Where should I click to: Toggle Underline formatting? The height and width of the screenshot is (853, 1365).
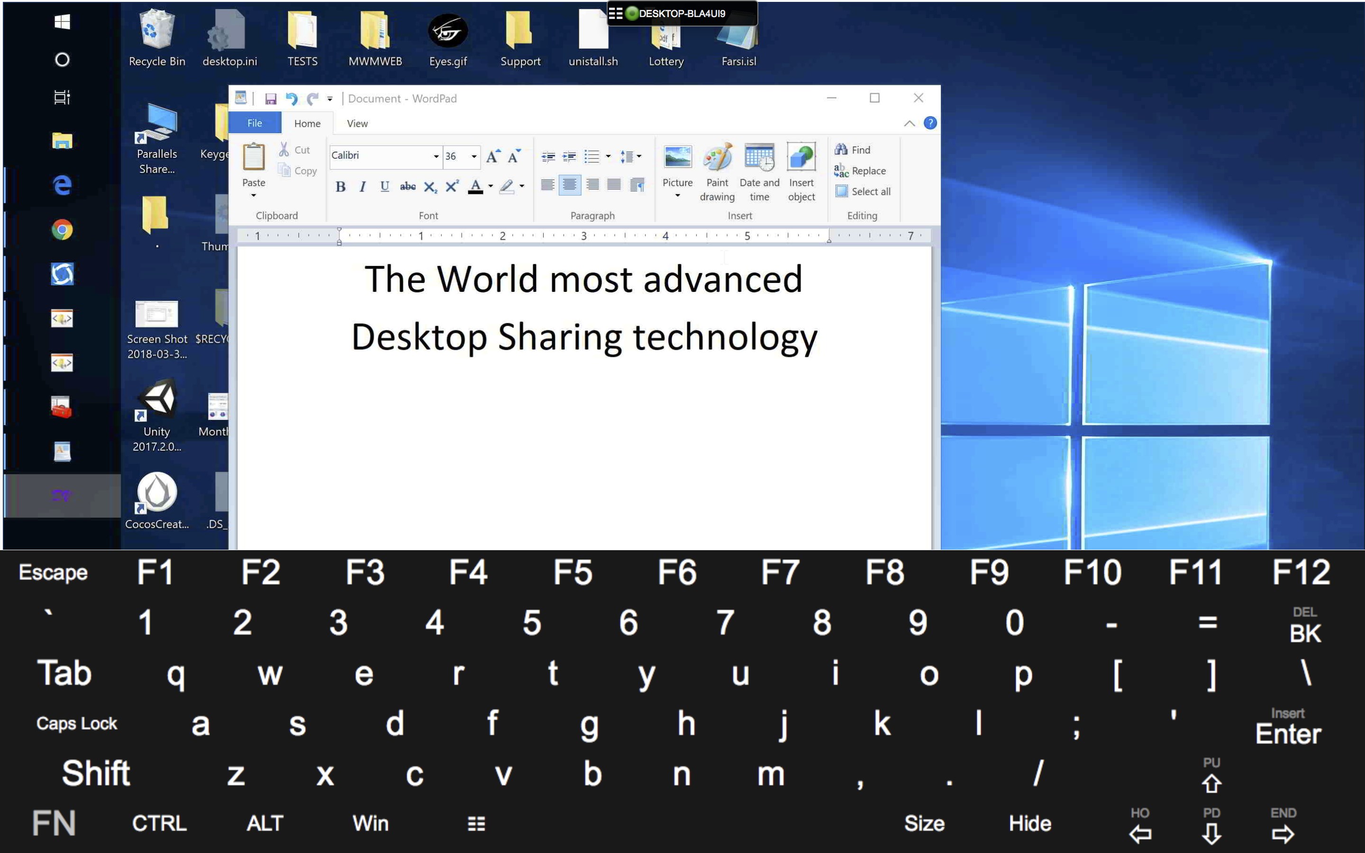(x=385, y=187)
